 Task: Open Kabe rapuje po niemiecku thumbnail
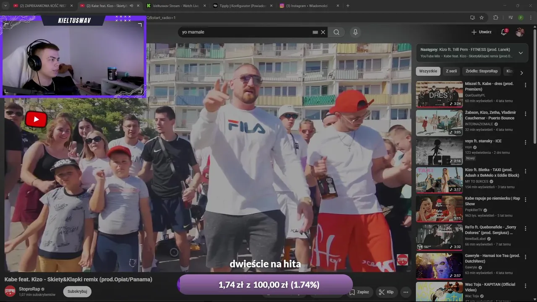point(439,209)
